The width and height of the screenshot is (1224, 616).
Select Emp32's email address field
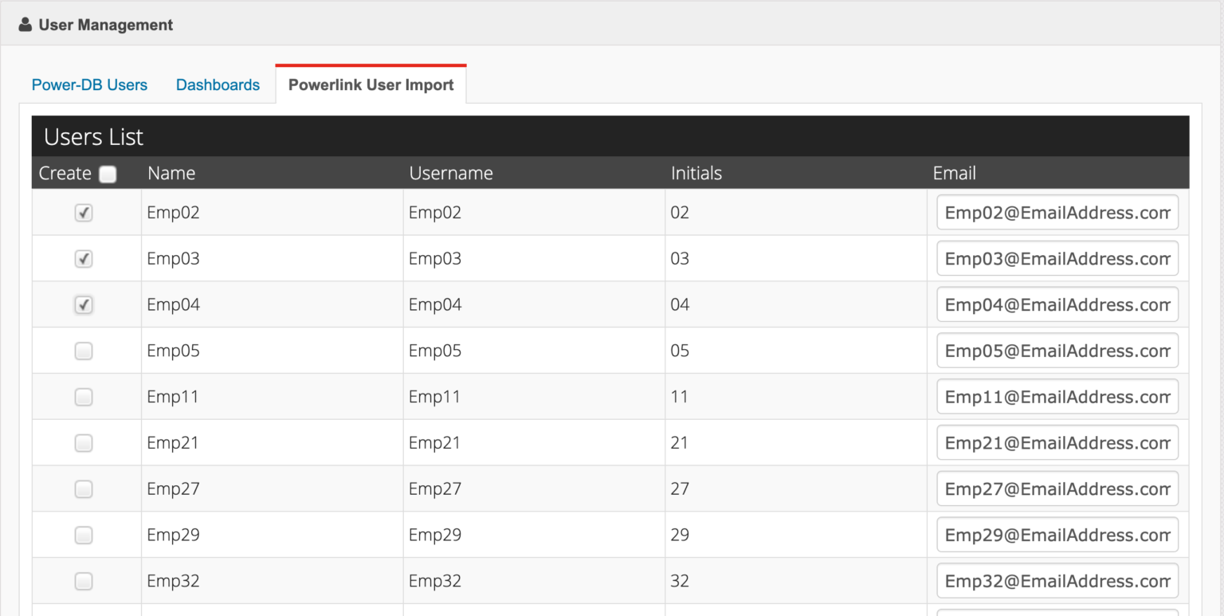(x=1057, y=581)
